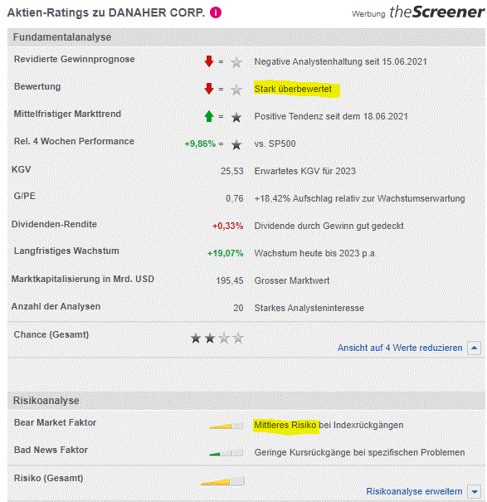Click the 'G/PE' label
487x502 pixels.
tap(24, 196)
